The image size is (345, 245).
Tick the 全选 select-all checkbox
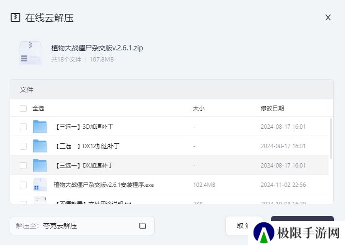pos(23,108)
